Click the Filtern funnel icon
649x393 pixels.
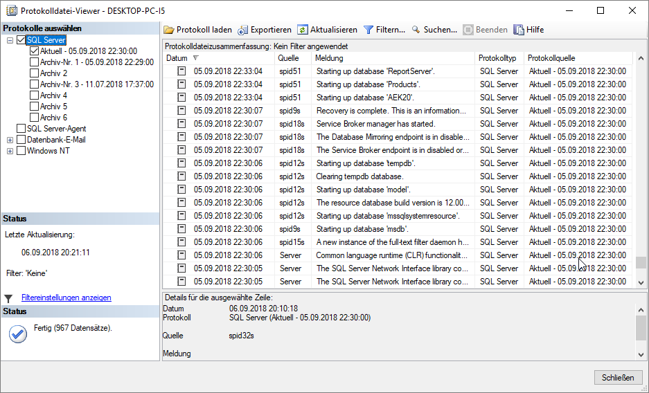368,30
